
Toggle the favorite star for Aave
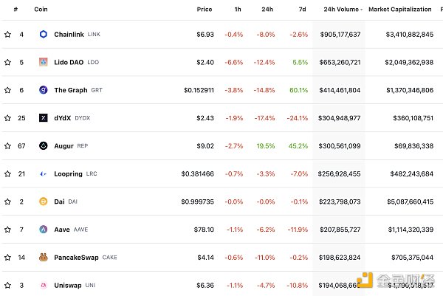point(7,230)
